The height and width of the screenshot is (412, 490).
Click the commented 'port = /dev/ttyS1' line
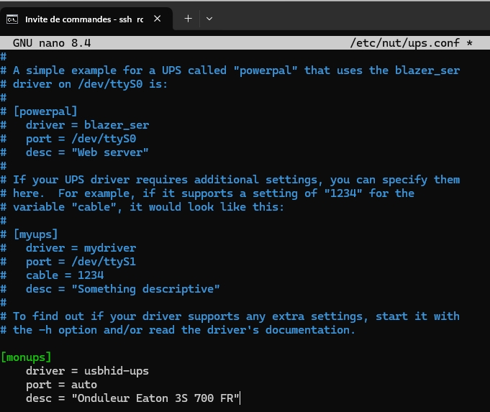(x=81, y=262)
